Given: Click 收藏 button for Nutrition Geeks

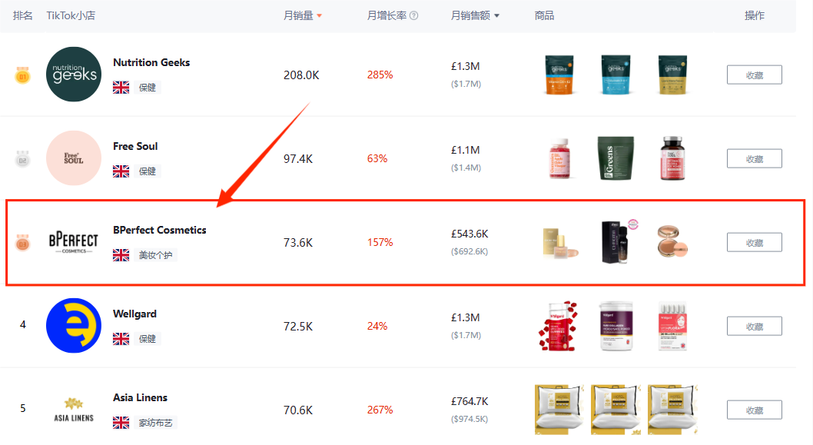Looking at the screenshot, I should click(x=754, y=75).
